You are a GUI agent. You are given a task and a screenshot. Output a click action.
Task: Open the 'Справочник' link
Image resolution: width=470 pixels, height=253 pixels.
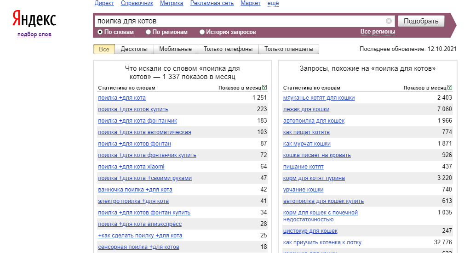pos(137,3)
